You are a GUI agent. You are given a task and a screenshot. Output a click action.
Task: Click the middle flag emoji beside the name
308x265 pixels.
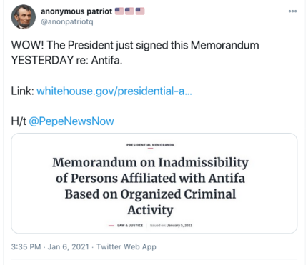[x=129, y=11]
